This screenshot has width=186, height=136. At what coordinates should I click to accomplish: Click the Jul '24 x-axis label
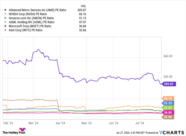pos(139,123)
